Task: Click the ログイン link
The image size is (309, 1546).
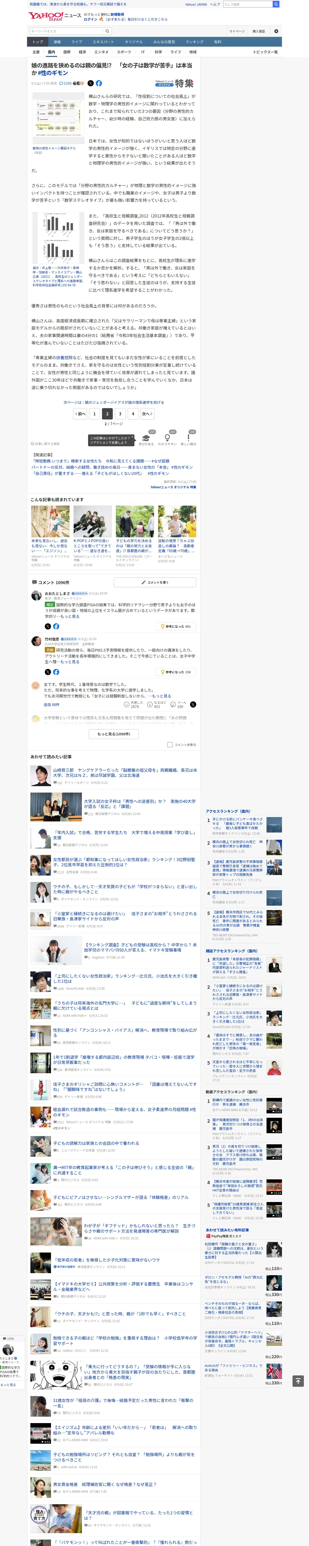Action: pyautogui.click(x=91, y=19)
